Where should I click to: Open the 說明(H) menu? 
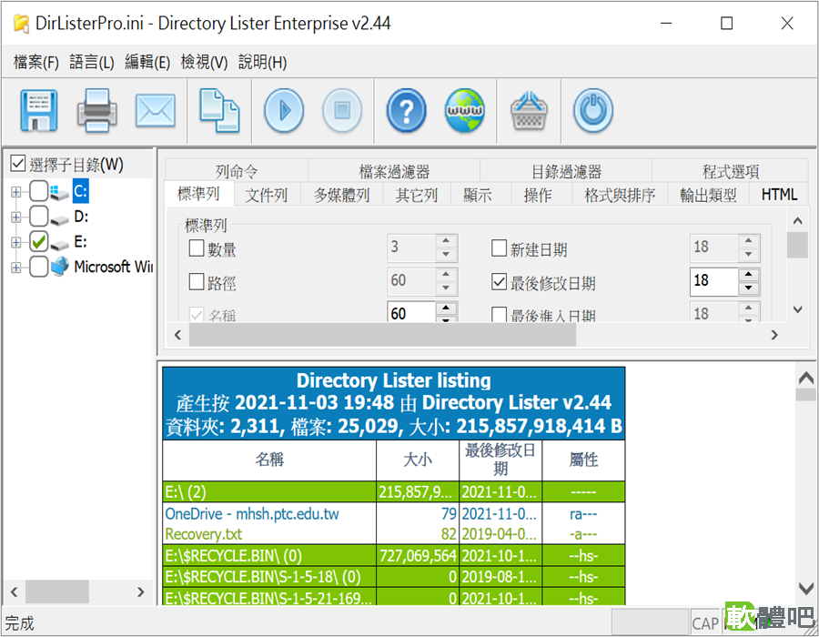click(x=263, y=62)
